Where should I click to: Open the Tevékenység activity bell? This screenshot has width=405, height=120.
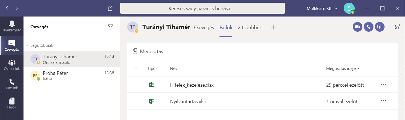(12, 26)
